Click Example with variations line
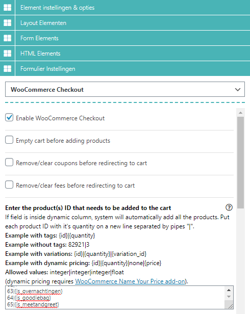Screen dimensions: 250x314 click(76, 254)
